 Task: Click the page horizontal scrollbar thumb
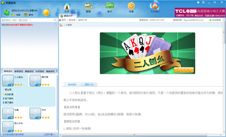[x=134, y=135]
